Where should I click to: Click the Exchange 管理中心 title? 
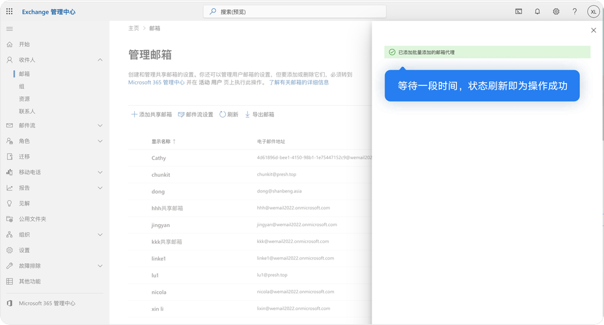49,12
